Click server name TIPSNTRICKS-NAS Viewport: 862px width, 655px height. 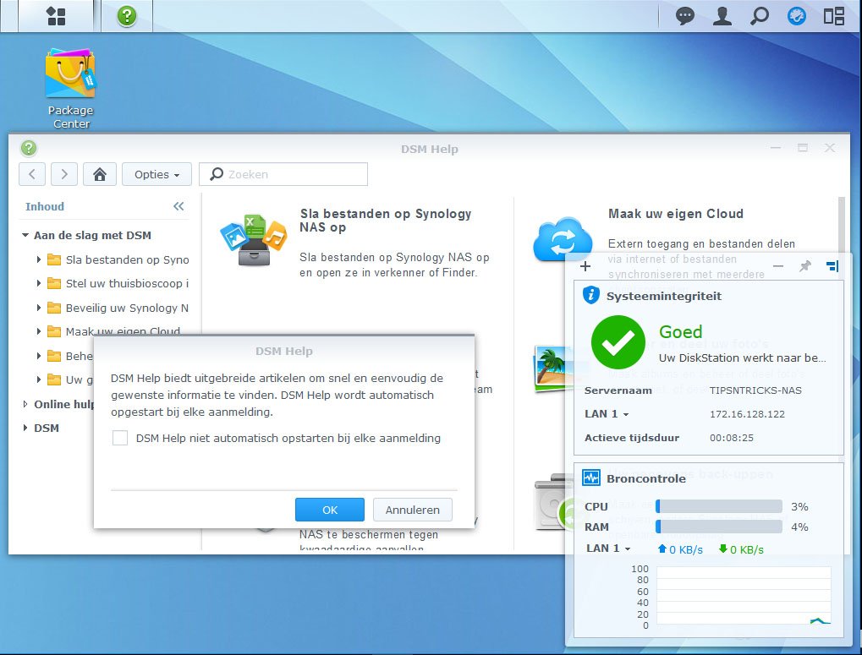click(x=755, y=390)
